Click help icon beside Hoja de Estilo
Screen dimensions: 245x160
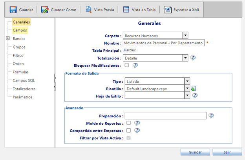tap(194, 95)
